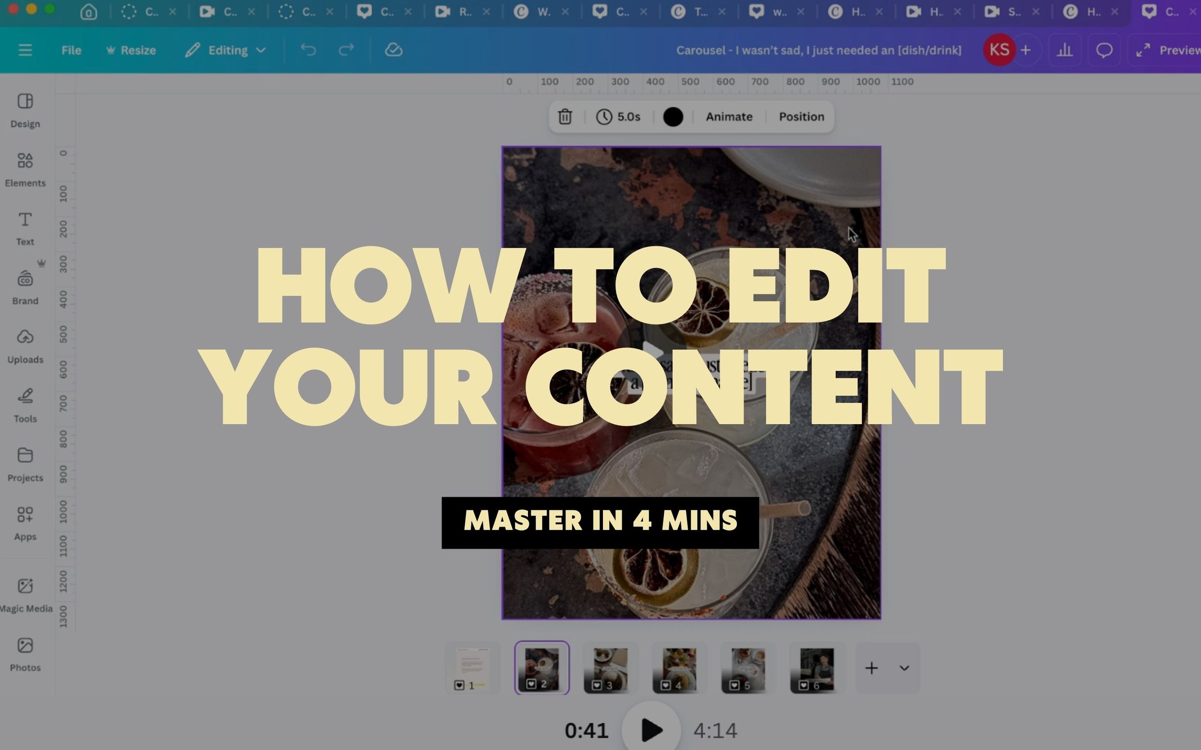The width and height of the screenshot is (1201, 750).
Task: Open the Text tool panel
Action: [x=25, y=228]
